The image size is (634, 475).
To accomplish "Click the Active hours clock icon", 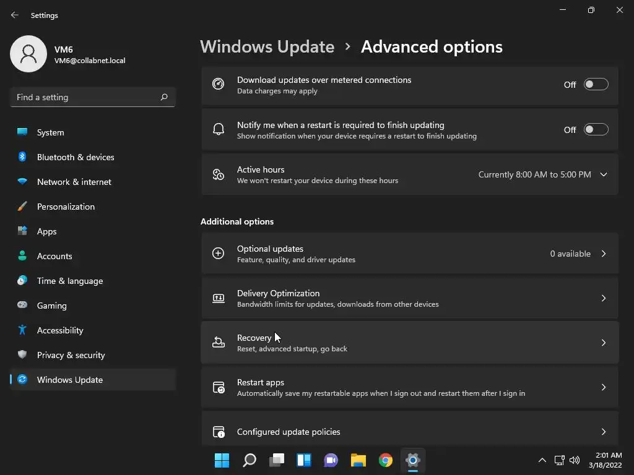I will pyautogui.click(x=219, y=174).
